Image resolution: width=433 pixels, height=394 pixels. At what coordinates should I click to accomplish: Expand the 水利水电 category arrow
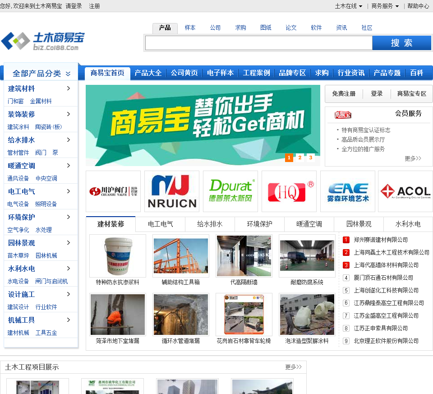[69, 268]
